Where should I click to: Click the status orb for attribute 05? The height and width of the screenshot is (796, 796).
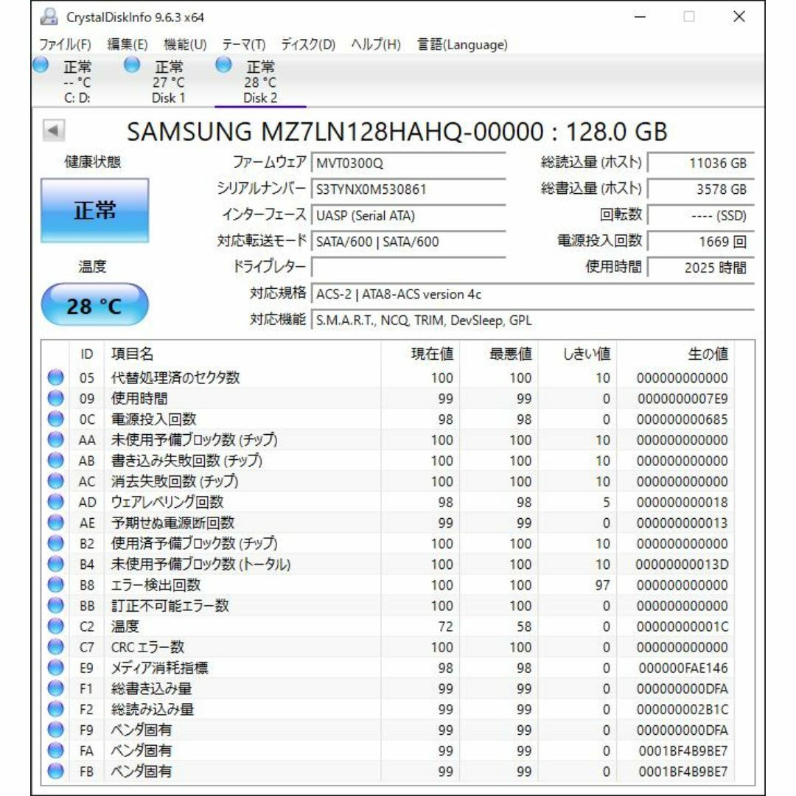pos(55,377)
